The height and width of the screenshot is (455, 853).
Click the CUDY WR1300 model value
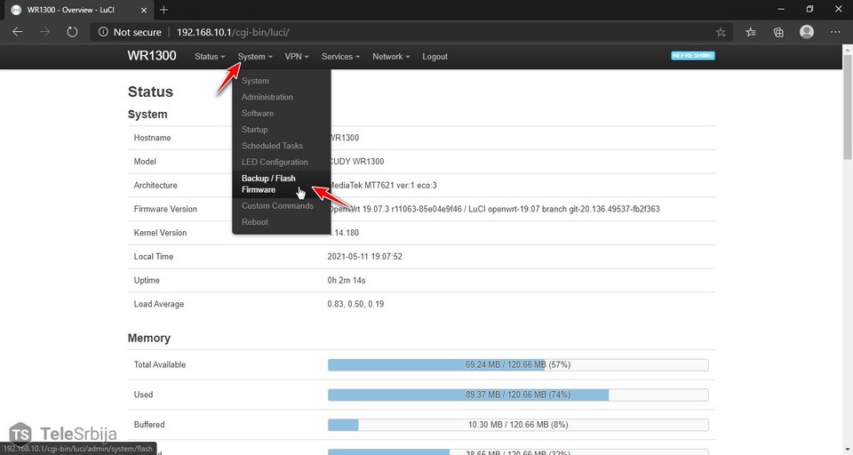pyautogui.click(x=356, y=162)
